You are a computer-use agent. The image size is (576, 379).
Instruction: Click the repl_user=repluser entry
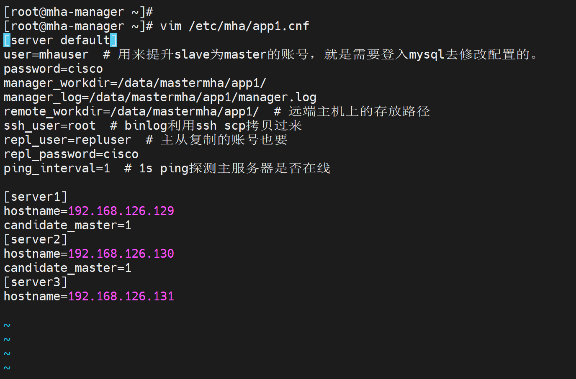[67, 140]
